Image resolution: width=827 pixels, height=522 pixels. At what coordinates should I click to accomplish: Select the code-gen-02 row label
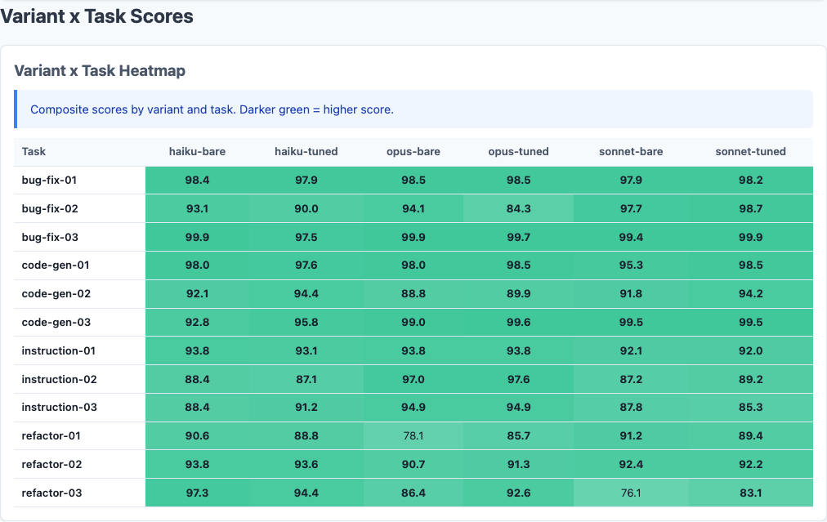point(52,293)
